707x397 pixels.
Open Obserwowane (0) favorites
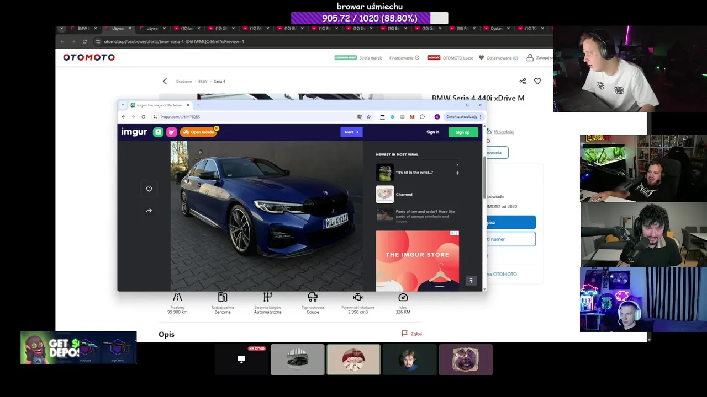pos(498,58)
